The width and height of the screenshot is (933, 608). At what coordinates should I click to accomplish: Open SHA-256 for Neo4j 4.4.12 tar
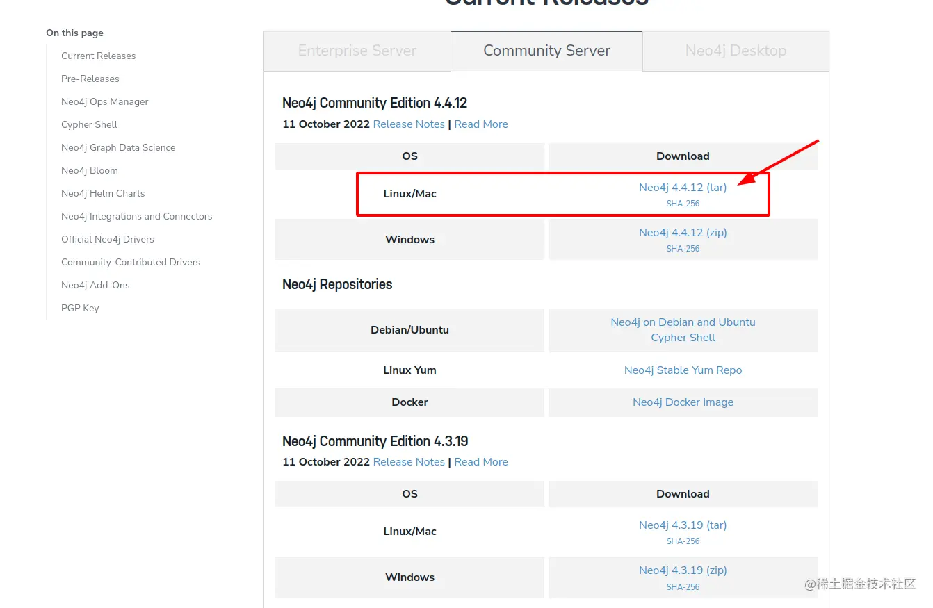[x=683, y=204]
